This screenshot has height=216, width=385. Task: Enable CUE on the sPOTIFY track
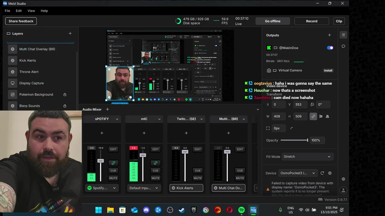[x=113, y=171]
